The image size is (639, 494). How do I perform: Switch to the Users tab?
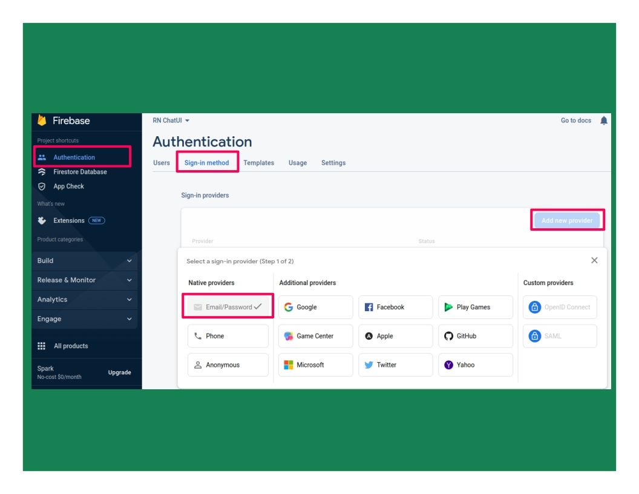pos(162,163)
